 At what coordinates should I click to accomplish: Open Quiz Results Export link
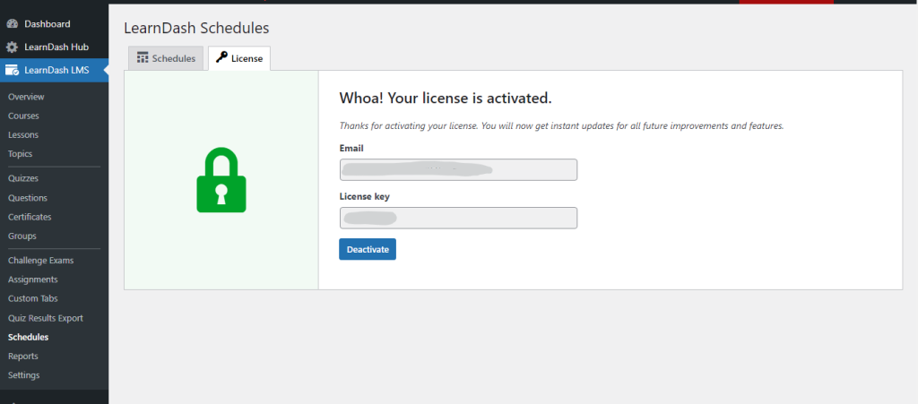[x=46, y=318]
